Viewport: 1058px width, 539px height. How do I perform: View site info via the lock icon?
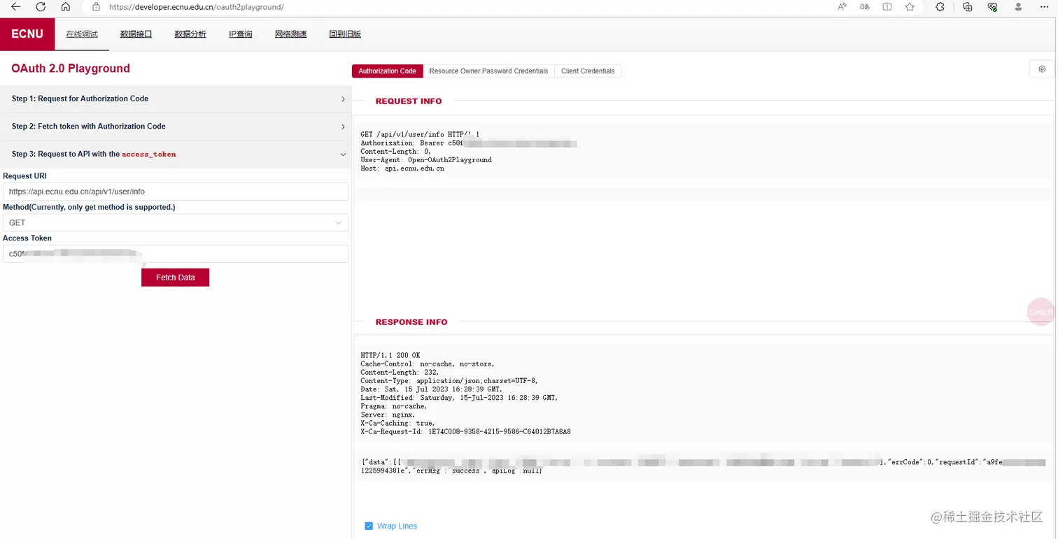click(x=97, y=7)
